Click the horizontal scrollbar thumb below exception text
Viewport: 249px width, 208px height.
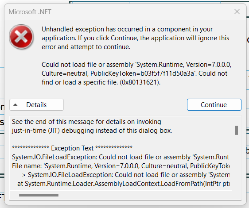[x=39, y=195]
